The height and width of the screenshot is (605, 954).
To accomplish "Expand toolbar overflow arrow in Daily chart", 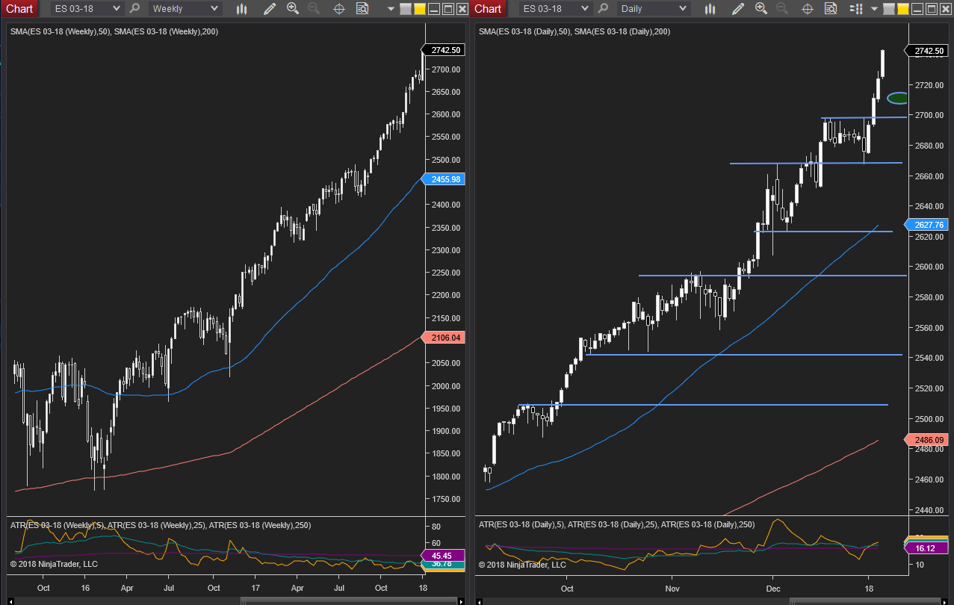I will [x=874, y=9].
